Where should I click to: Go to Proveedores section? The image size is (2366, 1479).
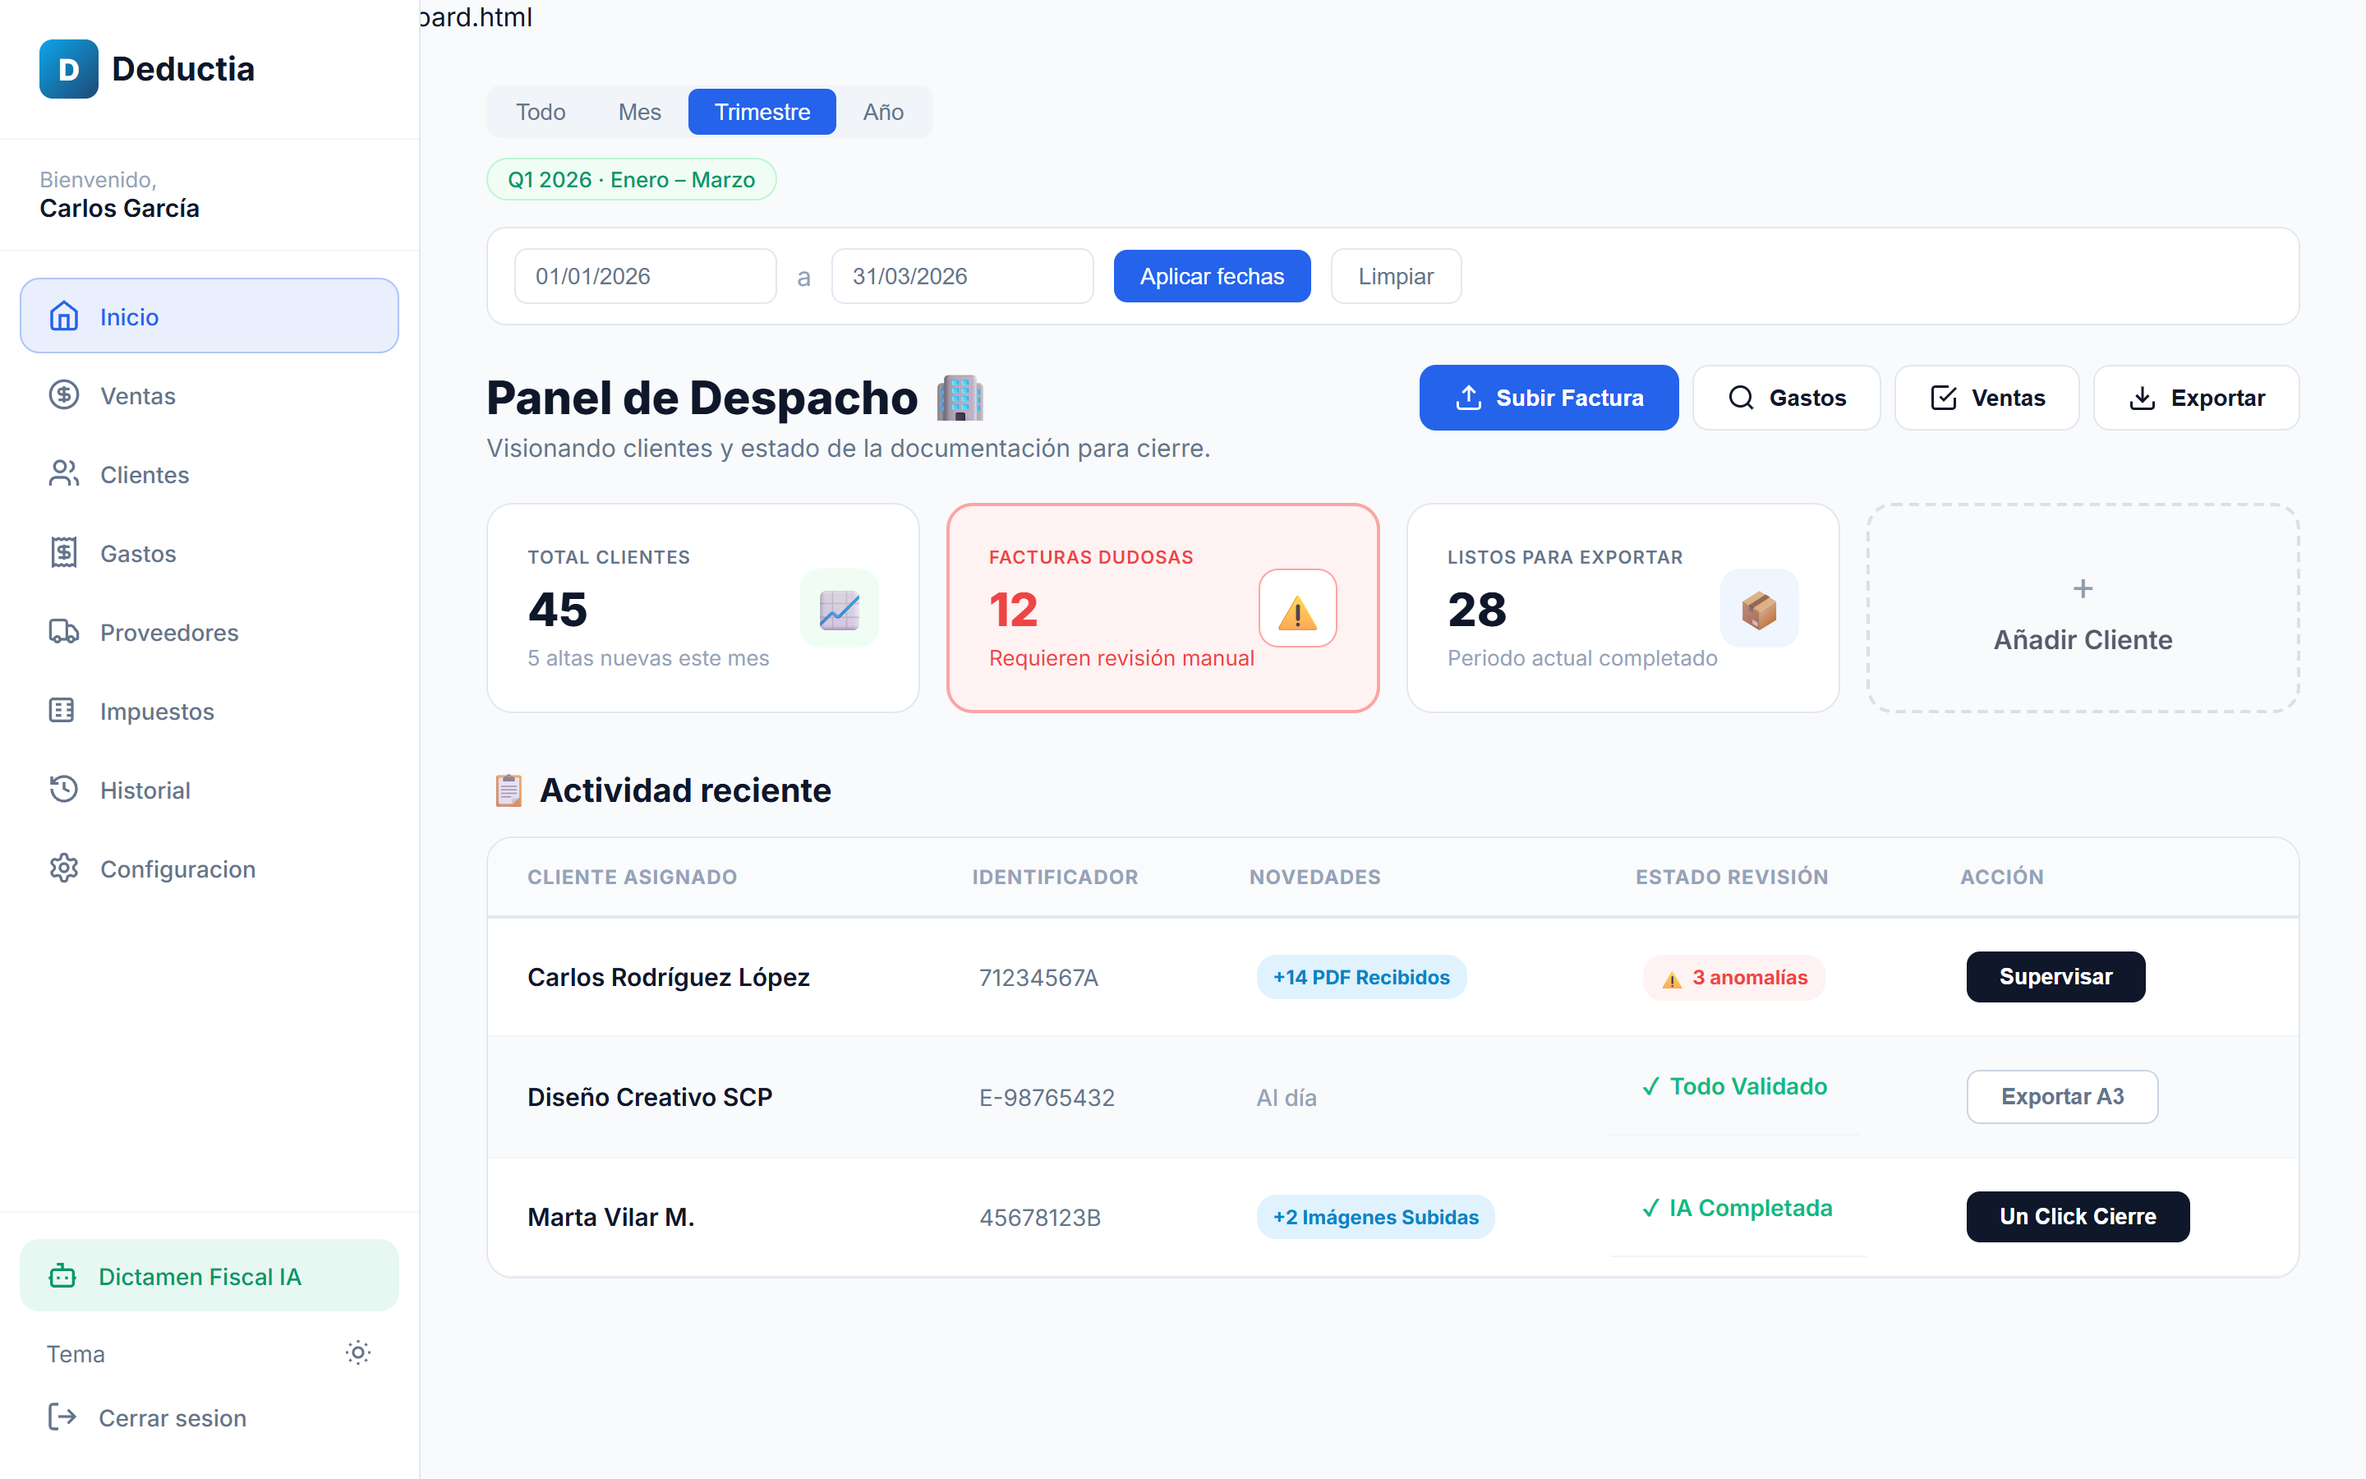click(x=168, y=632)
